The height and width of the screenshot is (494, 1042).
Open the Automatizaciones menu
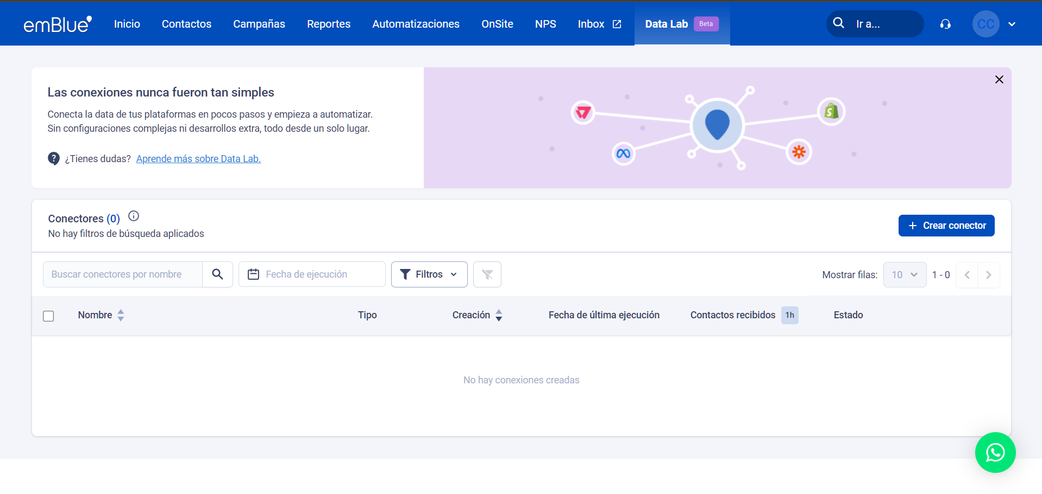(x=416, y=24)
